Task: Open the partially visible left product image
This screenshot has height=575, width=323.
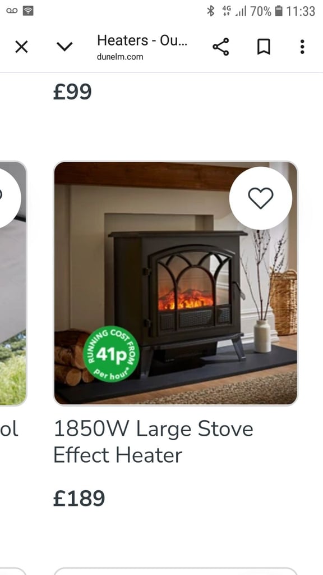Action: [13, 283]
